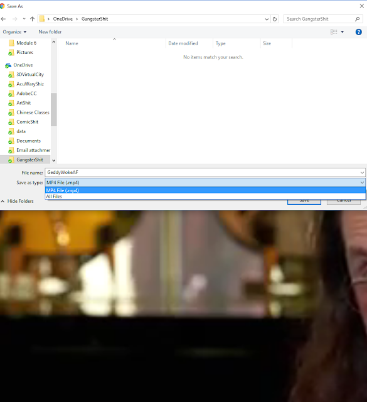Select the GangsterShit folder in tree
This screenshot has height=402, width=367.
coord(29,160)
